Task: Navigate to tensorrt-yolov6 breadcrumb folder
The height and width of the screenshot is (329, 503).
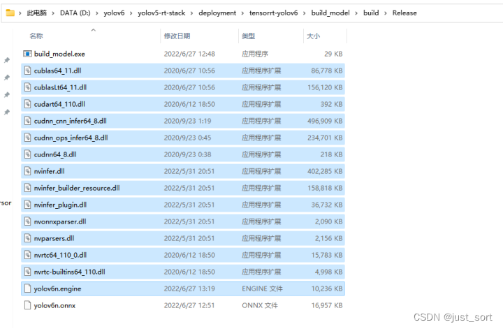Action: pos(273,13)
